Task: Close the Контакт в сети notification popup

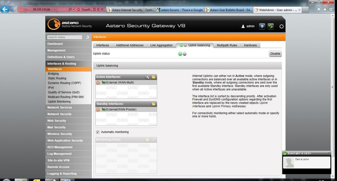Action: pyautogui.click(x=329, y=153)
